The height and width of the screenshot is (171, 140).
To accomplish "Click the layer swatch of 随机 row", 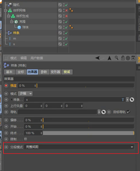I will (x=60, y=5).
